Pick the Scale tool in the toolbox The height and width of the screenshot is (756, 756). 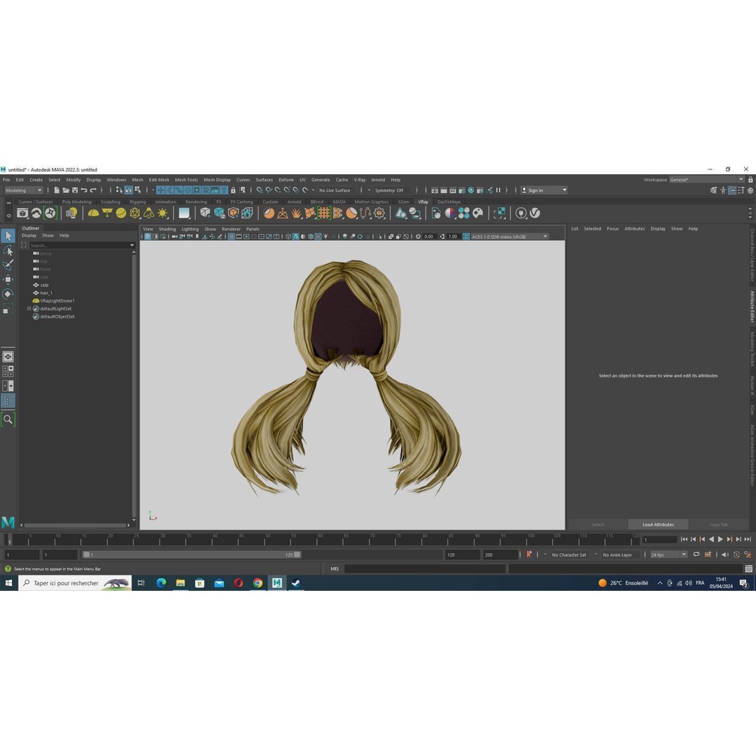click(x=8, y=309)
